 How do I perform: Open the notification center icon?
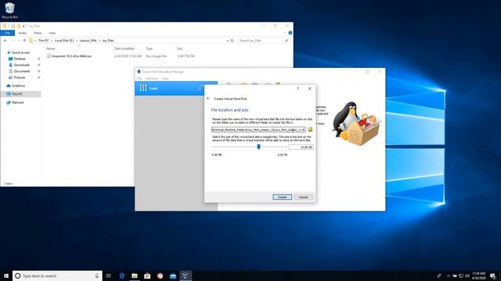(492, 276)
